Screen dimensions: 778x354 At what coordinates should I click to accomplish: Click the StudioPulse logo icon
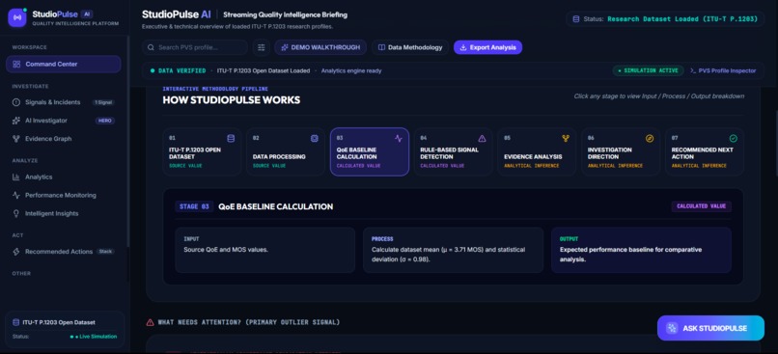(17, 17)
